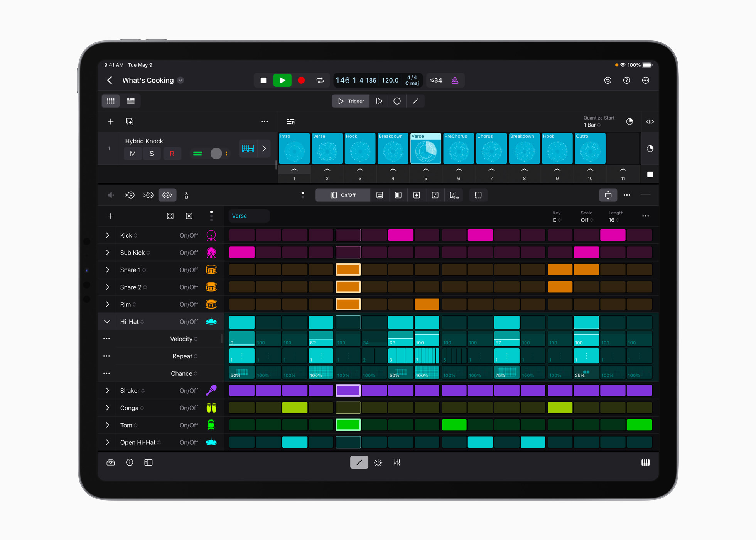756x540 pixels.
Task: Open the count-in 1234 icon
Action: [436, 80]
